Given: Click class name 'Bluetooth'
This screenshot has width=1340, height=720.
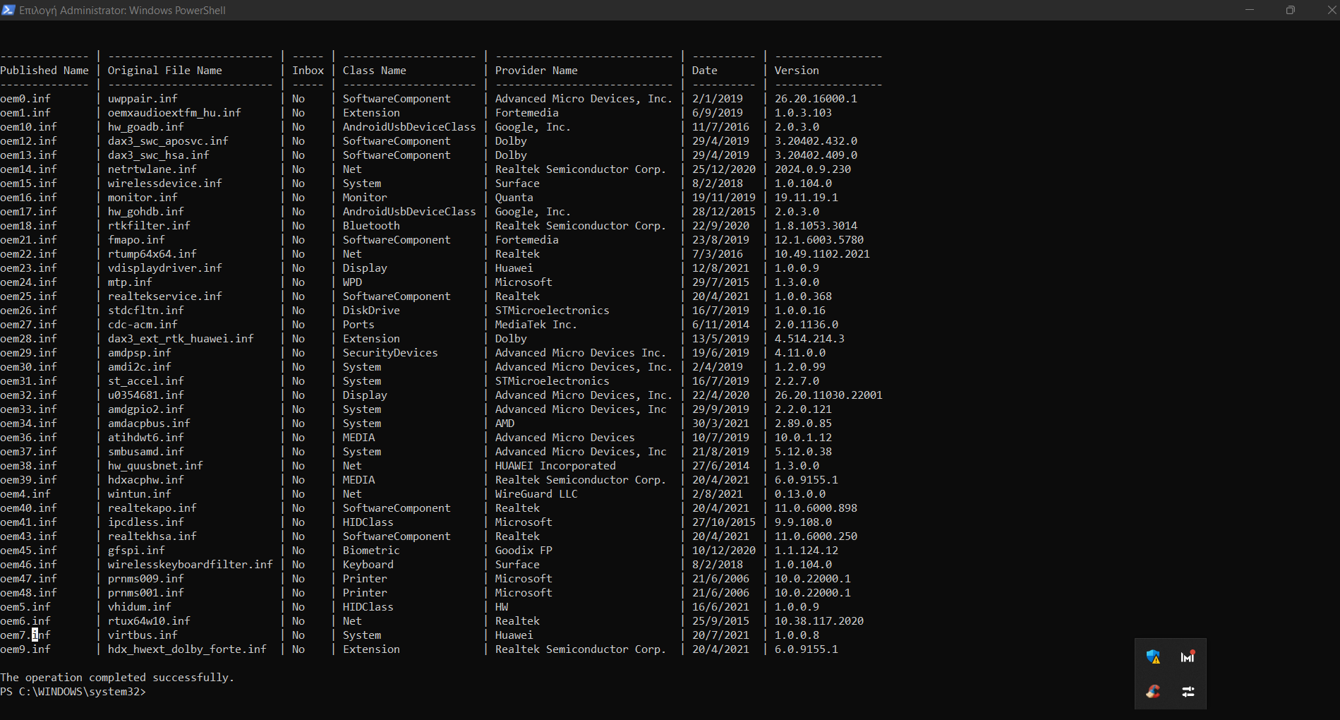Looking at the screenshot, I should click(x=371, y=226).
